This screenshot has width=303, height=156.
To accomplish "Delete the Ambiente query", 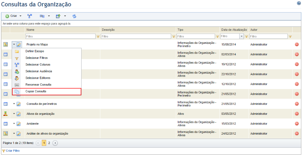I will click(x=297, y=124).
